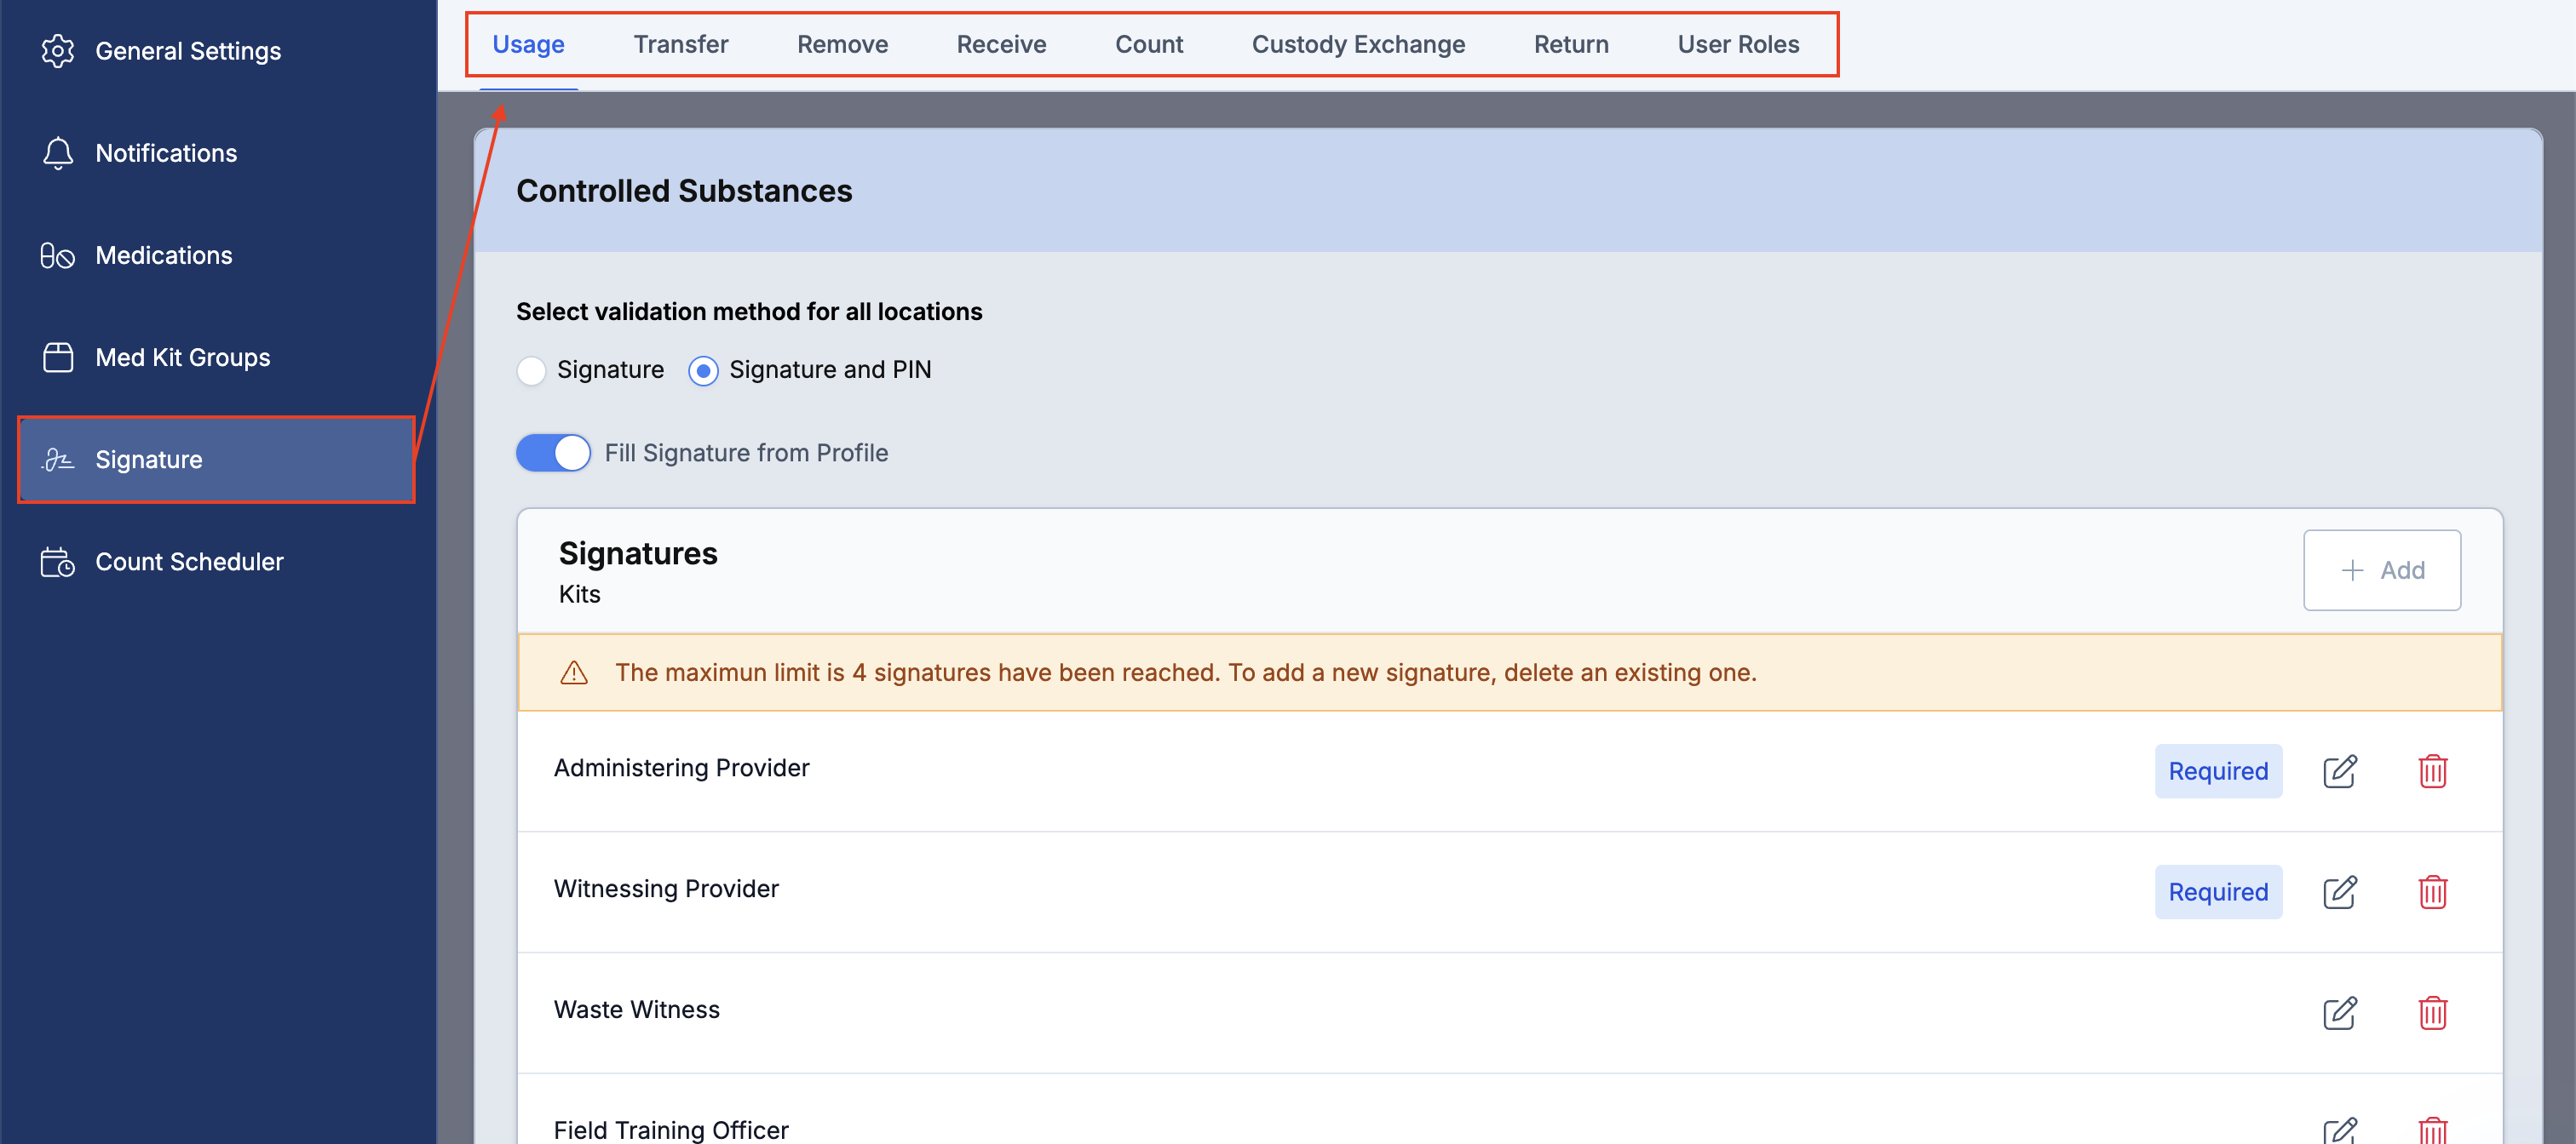The width and height of the screenshot is (2576, 1144).
Task: Delete the Witnessing Provider signature
Action: pyautogui.click(x=2432, y=892)
